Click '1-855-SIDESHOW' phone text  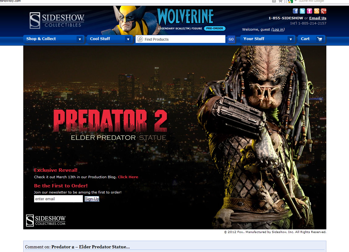pos(286,18)
